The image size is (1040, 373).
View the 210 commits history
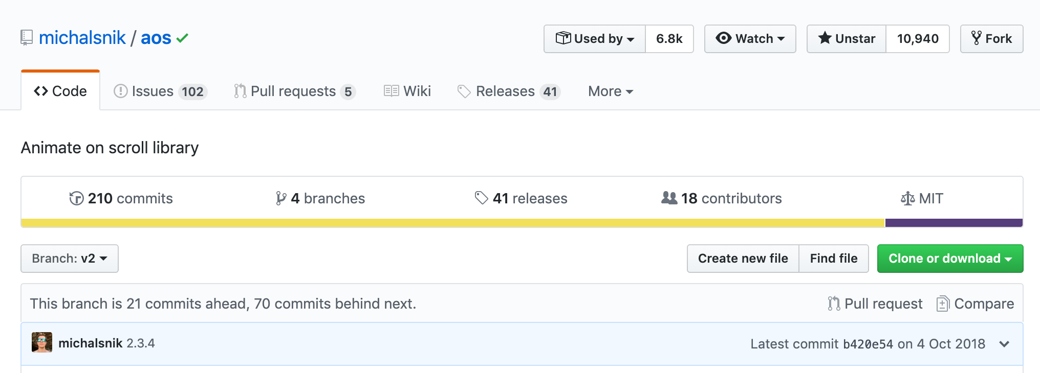121,198
